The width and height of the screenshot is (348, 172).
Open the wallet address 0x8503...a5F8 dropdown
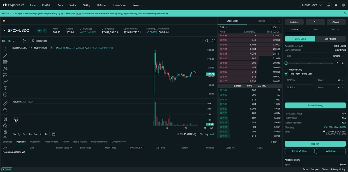tap(312, 5)
